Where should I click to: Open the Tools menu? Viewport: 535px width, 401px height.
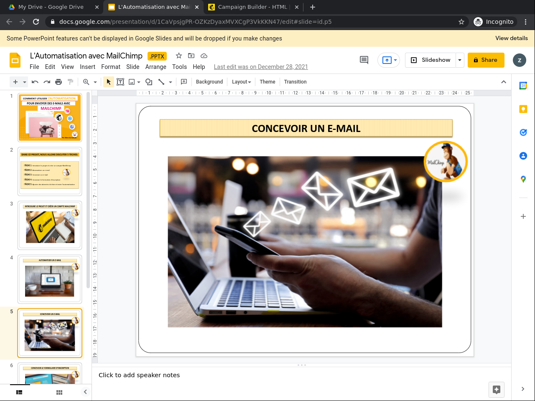pyautogui.click(x=179, y=67)
